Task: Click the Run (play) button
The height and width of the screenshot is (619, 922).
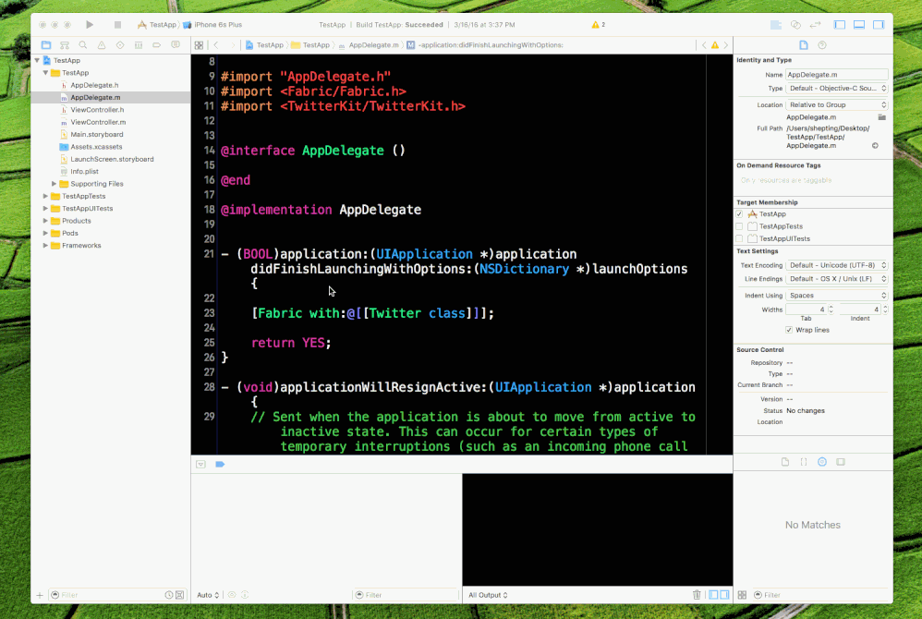Action: tap(90, 24)
